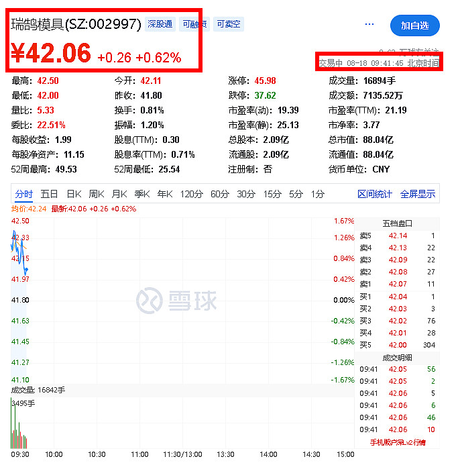Image resolution: width=460 pixels, height=463 pixels.
Task: Click the 深股通 tag
Action: (160, 24)
